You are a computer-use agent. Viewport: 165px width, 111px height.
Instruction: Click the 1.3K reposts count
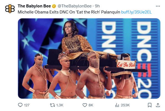point(60,105)
